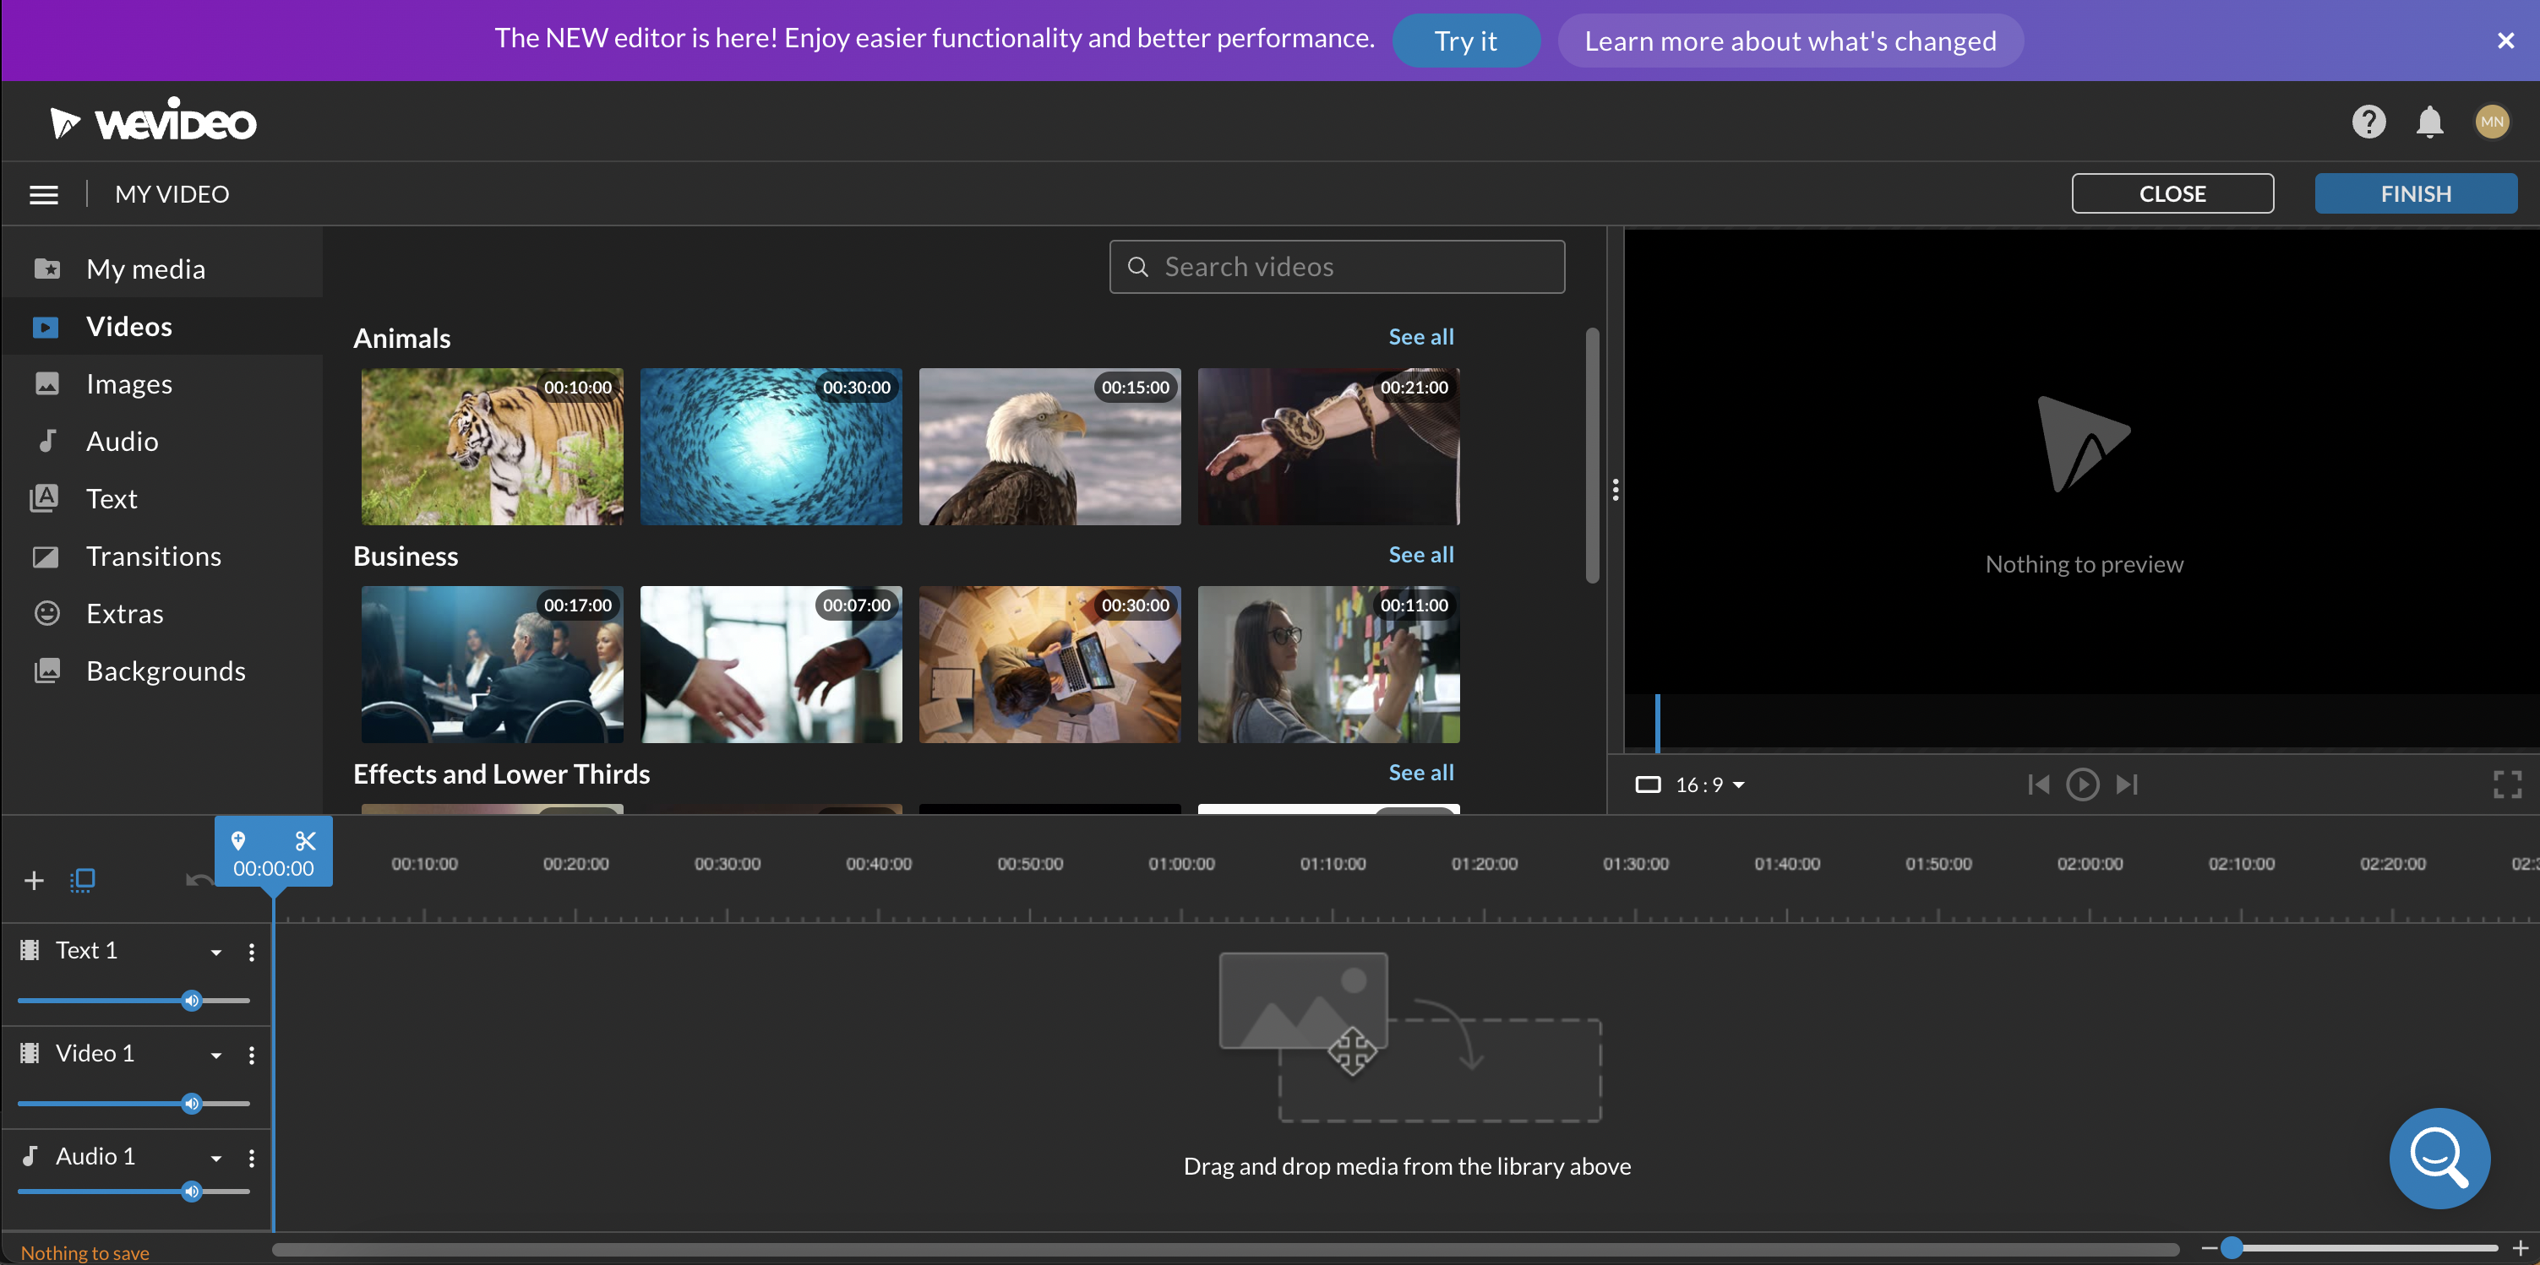Toggle the timeline snap selection icon
Screen dimensions: 2540x1265
(83, 880)
